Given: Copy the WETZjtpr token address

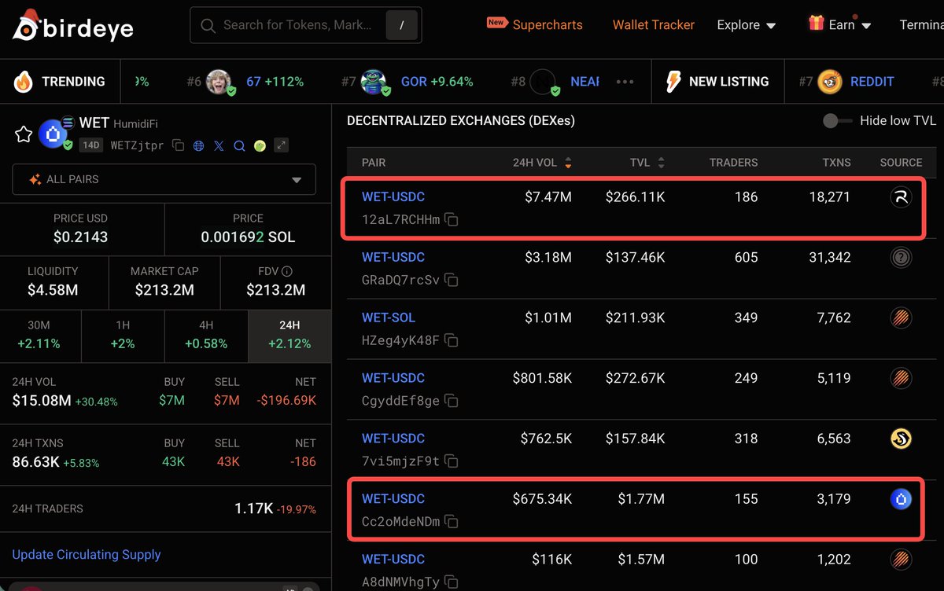Looking at the screenshot, I should tap(178, 145).
